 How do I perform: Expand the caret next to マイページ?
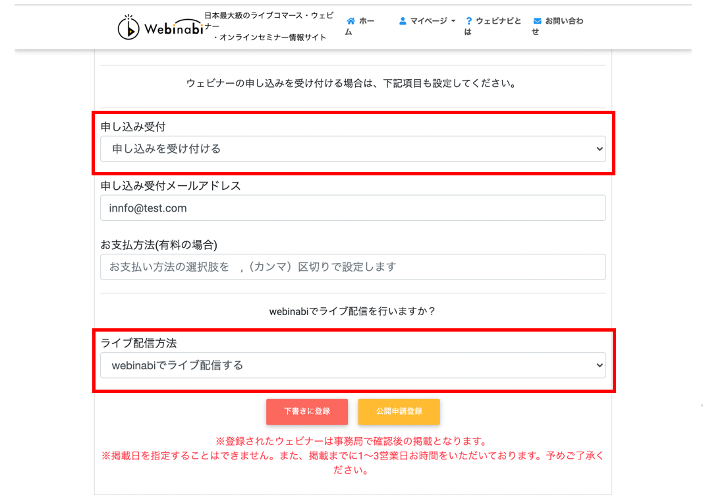pyautogui.click(x=453, y=21)
